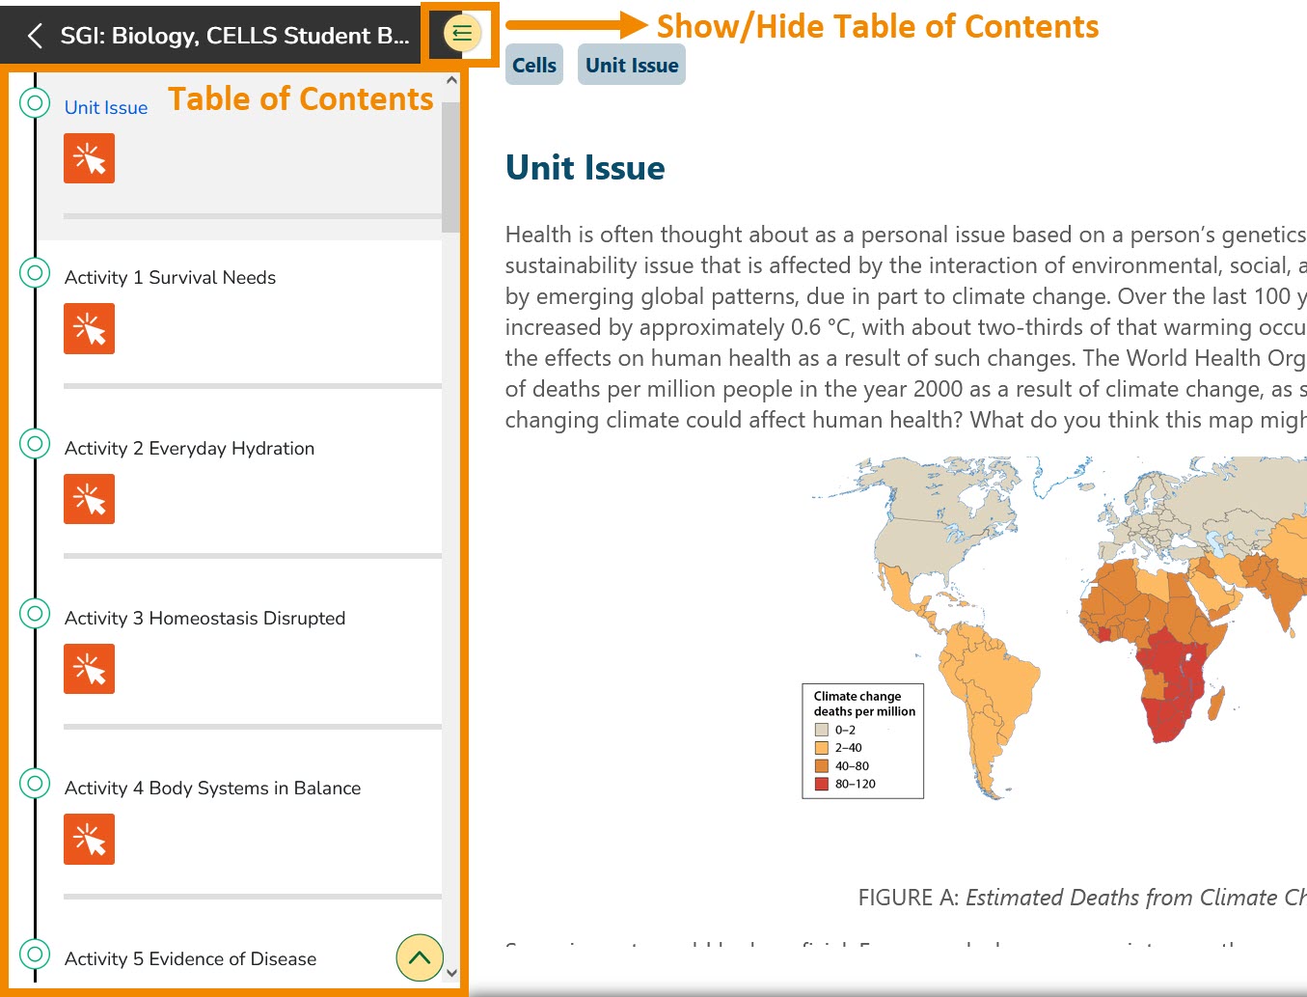
Task: Click the orange icon under Activity 2 Everyday Hydration
Action: pos(89,499)
